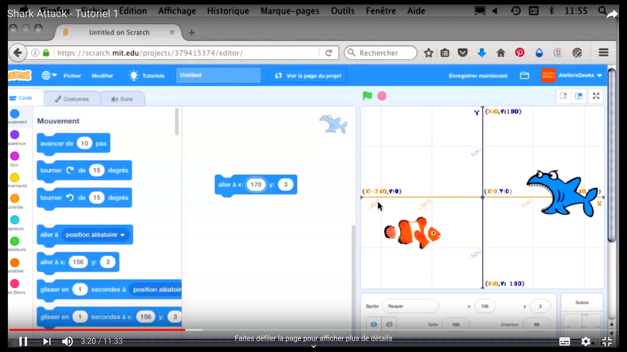Image resolution: width=627 pixels, height=352 pixels.
Task: Edit the Taille size field 100
Action: click(x=455, y=324)
